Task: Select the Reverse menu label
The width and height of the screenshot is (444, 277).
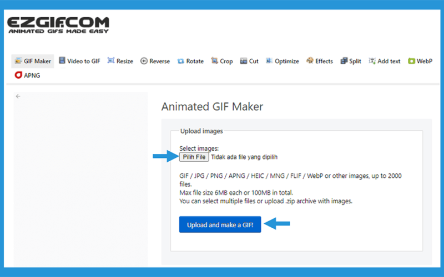Action: point(160,61)
